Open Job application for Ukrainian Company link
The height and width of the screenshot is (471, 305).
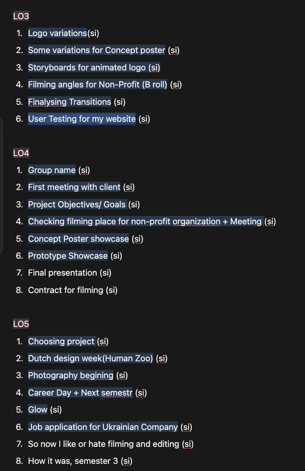[103, 427]
